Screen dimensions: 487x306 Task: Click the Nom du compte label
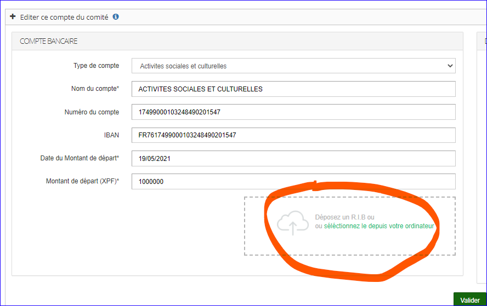95,89
